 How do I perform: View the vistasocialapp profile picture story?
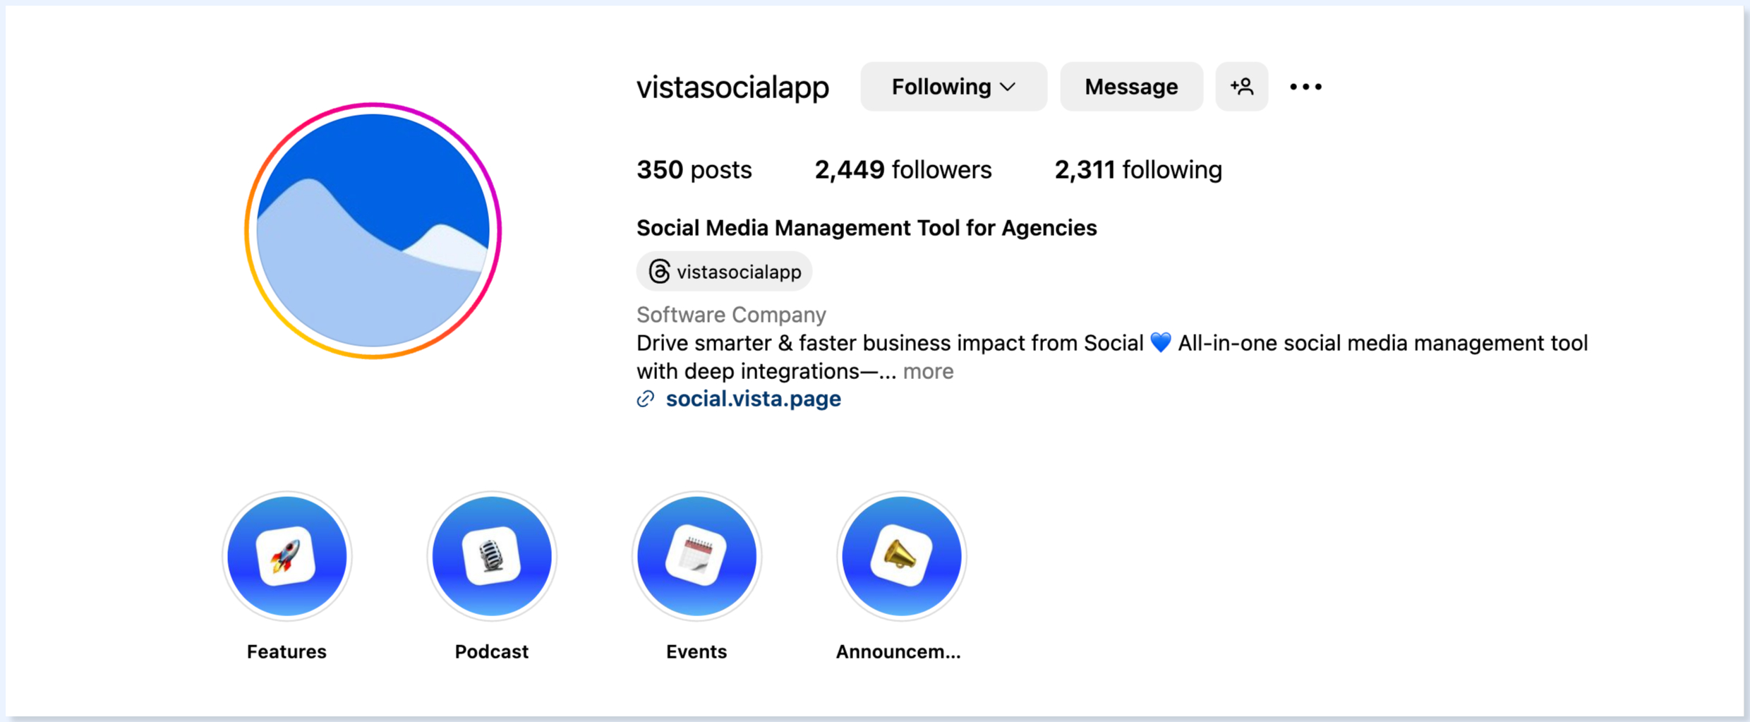(x=373, y=231)
